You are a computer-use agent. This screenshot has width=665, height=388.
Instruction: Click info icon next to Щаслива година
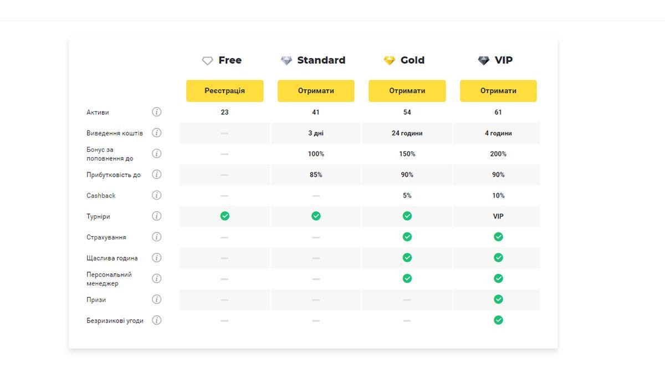156,258
